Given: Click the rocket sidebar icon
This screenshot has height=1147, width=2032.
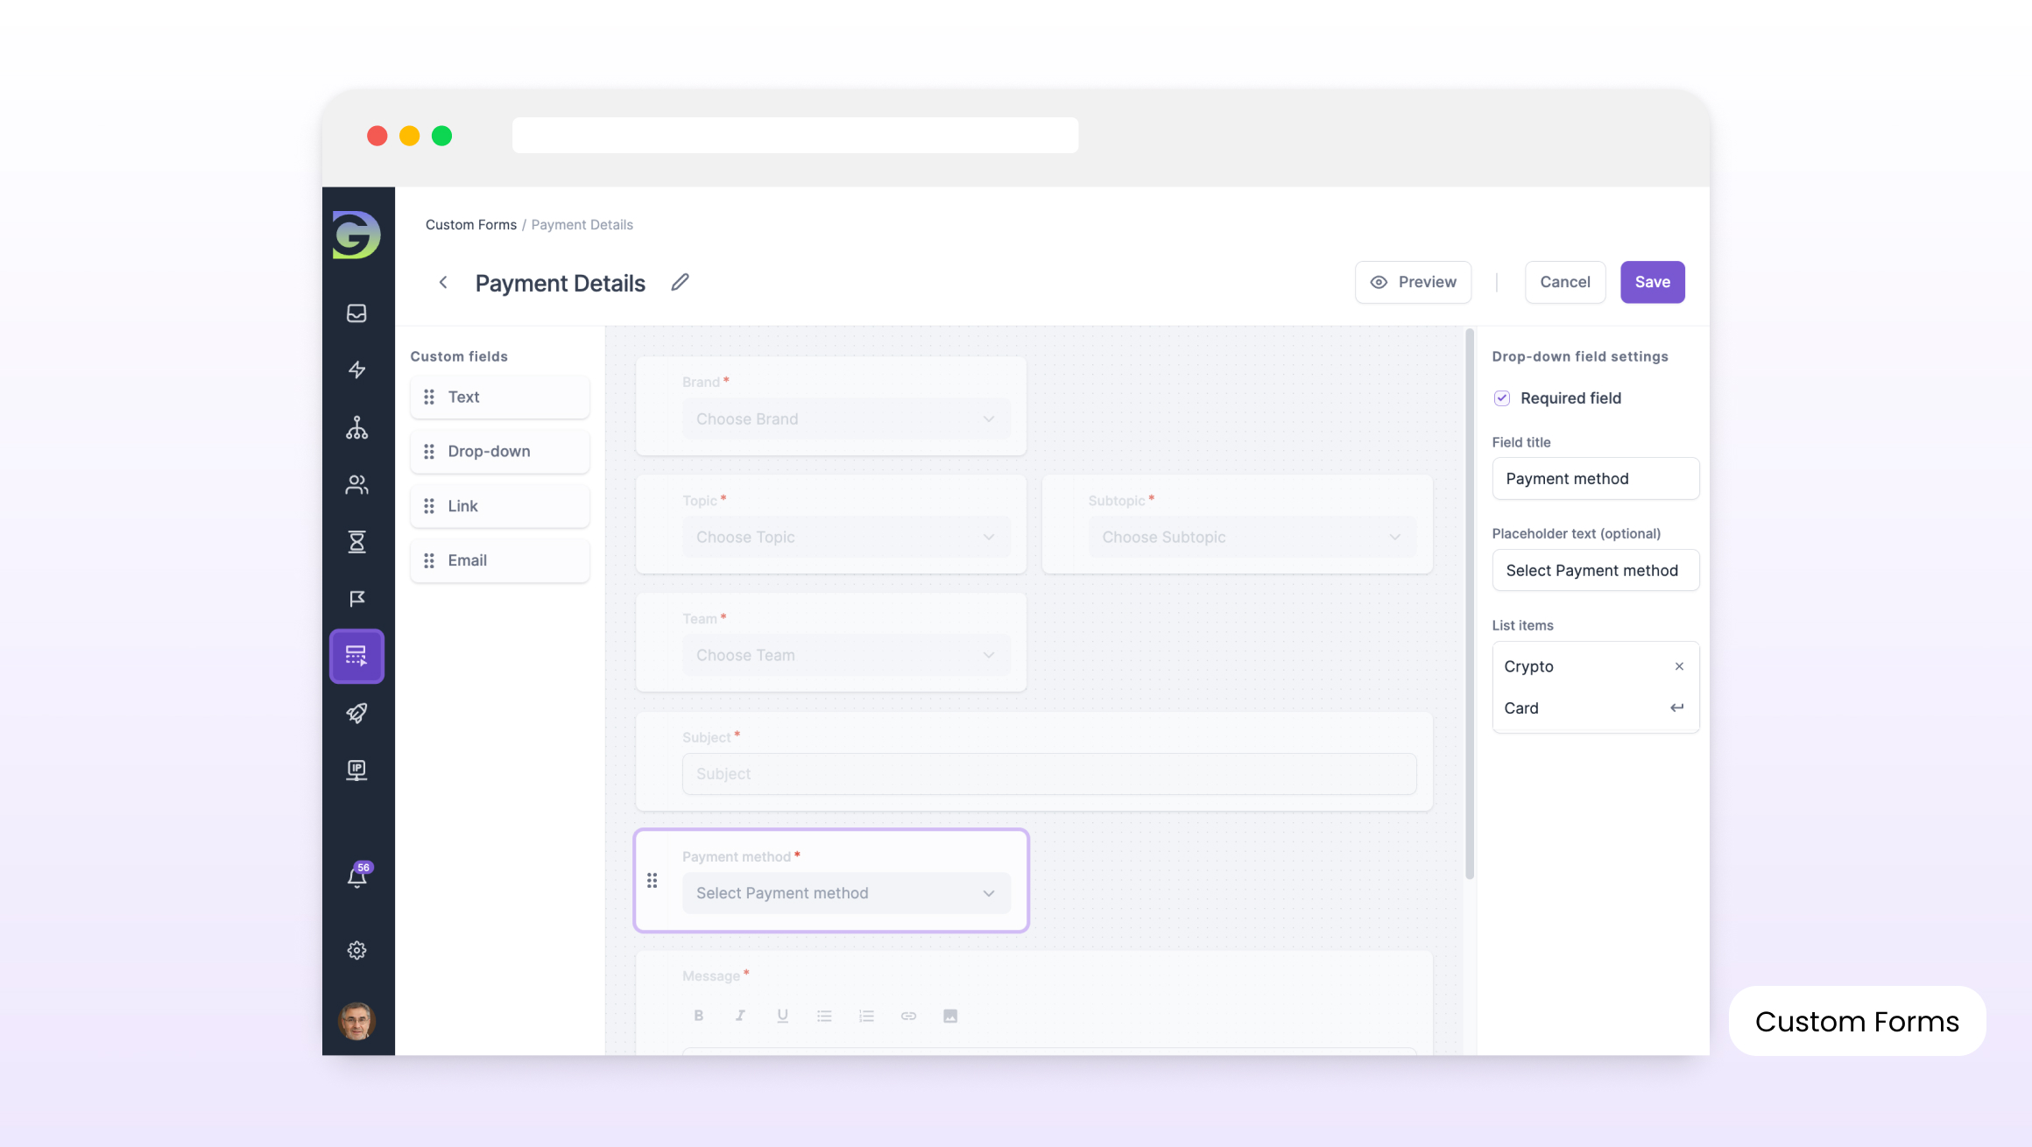Looking at the screenshot, I should pyautogui.click(x=356, y=713).
